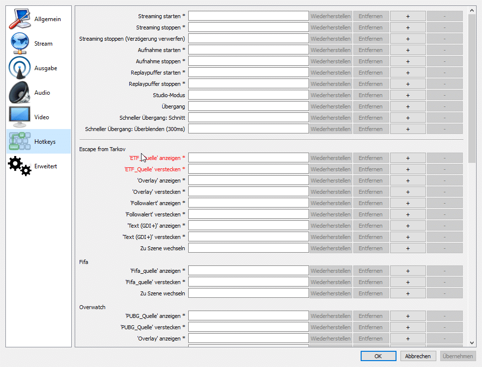The height and width of the screenshot is (367, 482).
Task: Add hotkey row for Streaming starten
Action: [x=407, y=16]
